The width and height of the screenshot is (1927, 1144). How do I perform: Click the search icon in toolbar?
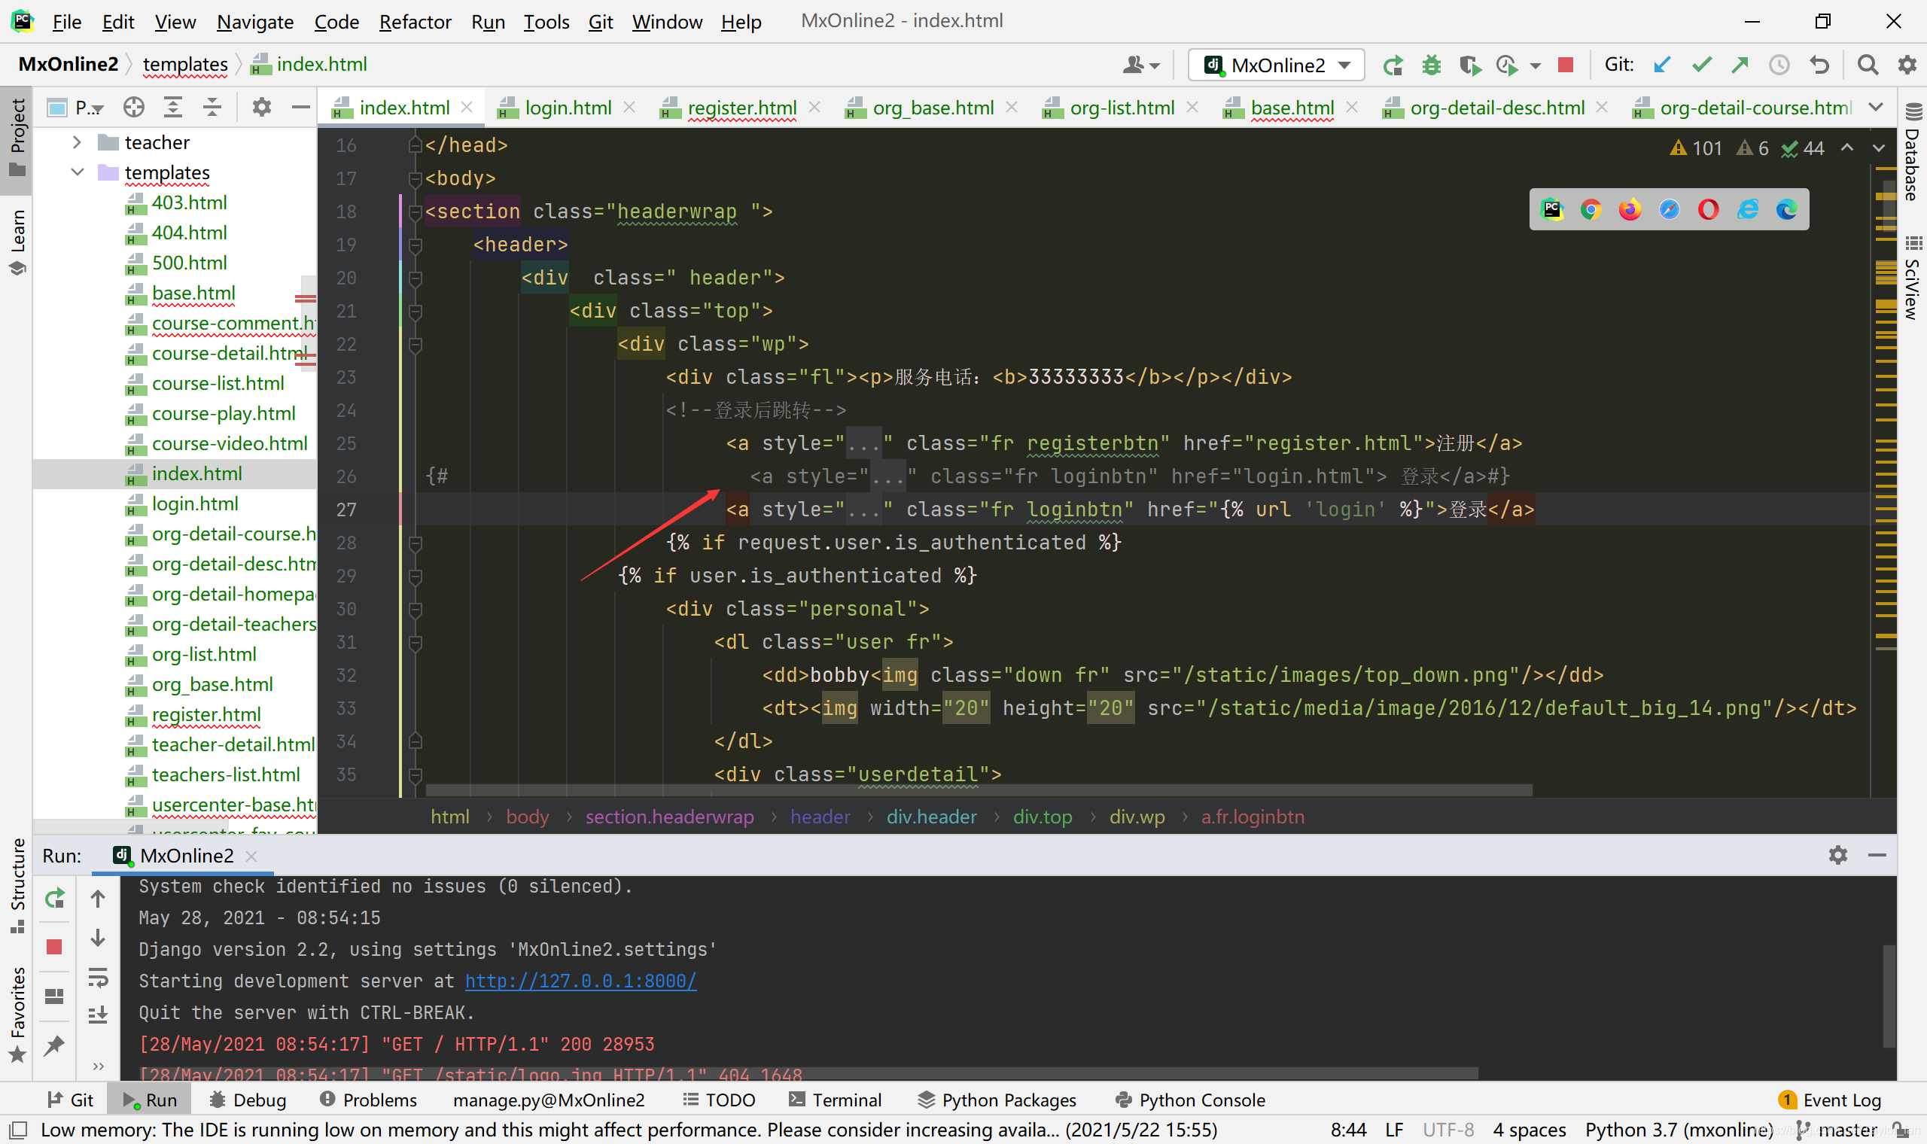[x=1867, y=64]
